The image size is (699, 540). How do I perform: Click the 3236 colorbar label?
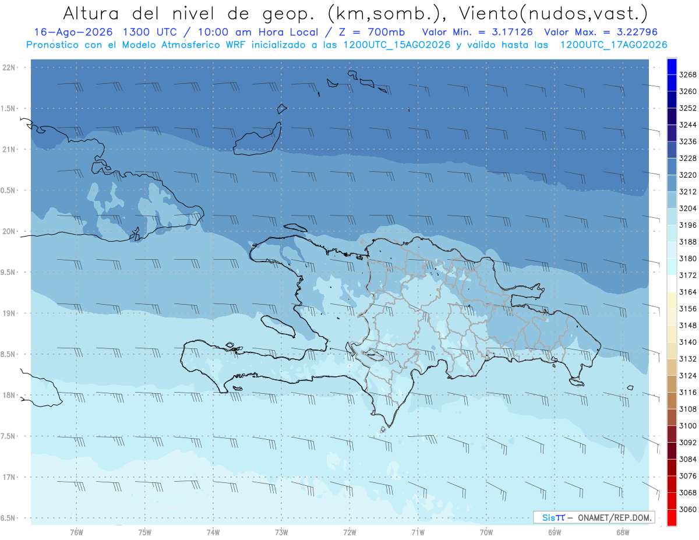pos(688,142)
